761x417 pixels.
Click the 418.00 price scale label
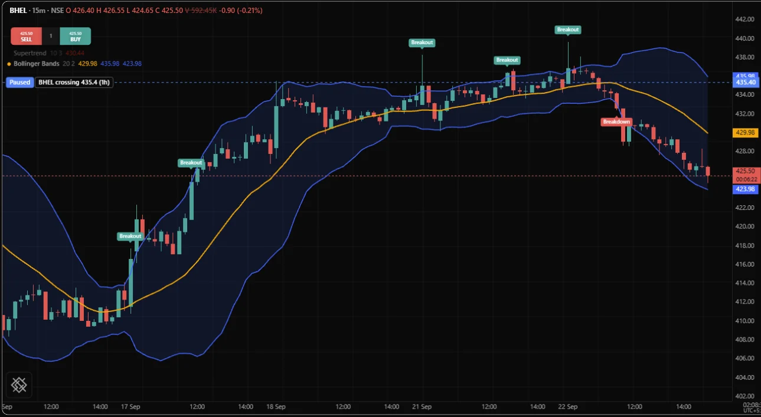pyautogui.click(x=745, y=245)
